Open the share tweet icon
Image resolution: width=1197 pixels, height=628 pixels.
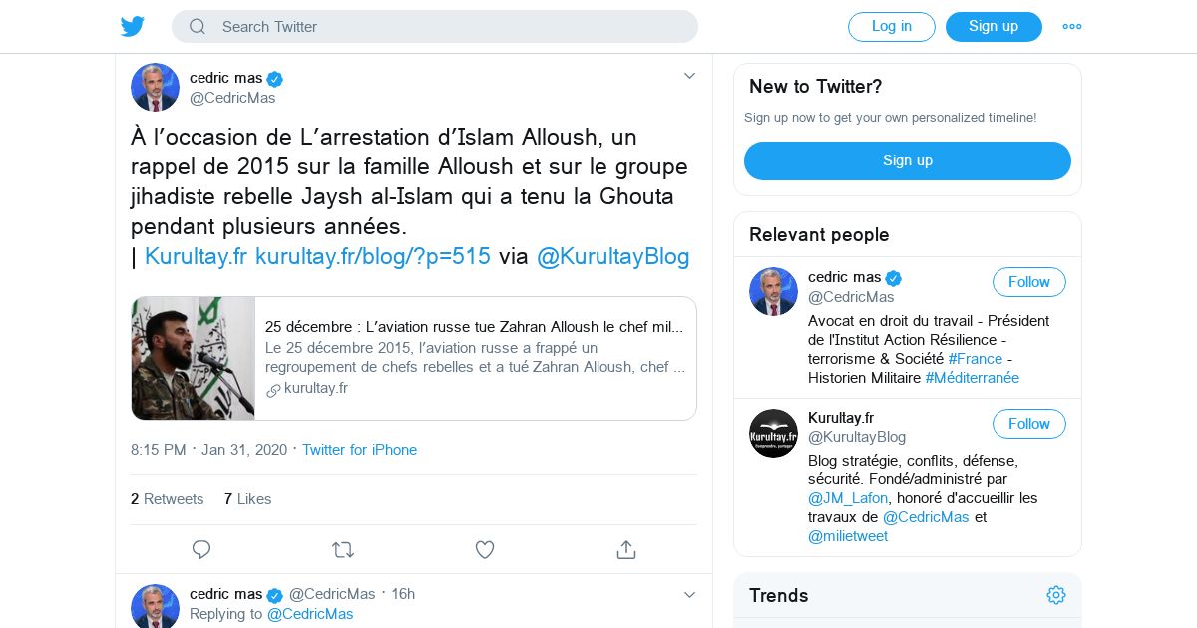coord(626,549)
